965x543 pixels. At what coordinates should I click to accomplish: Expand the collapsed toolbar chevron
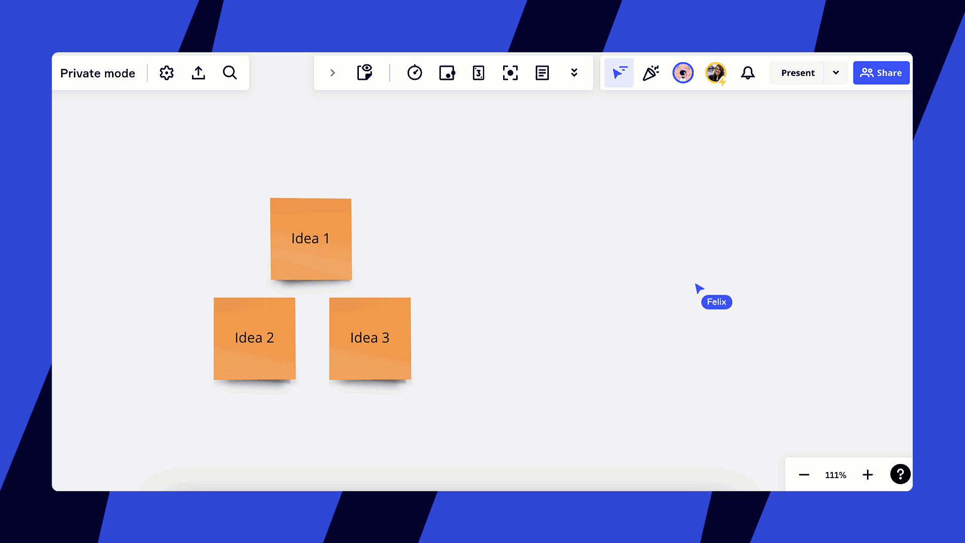[x=332, y=73]
